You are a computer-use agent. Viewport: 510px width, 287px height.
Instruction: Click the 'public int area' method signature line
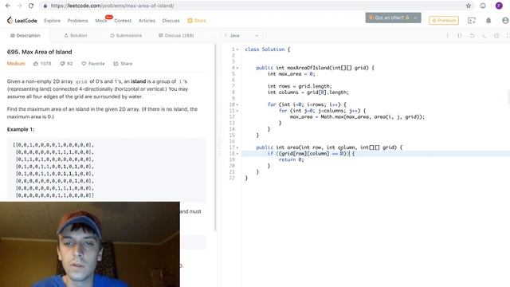(x=329, y=147)
